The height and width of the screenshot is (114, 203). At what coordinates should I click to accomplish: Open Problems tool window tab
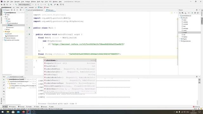pos(12,107)
